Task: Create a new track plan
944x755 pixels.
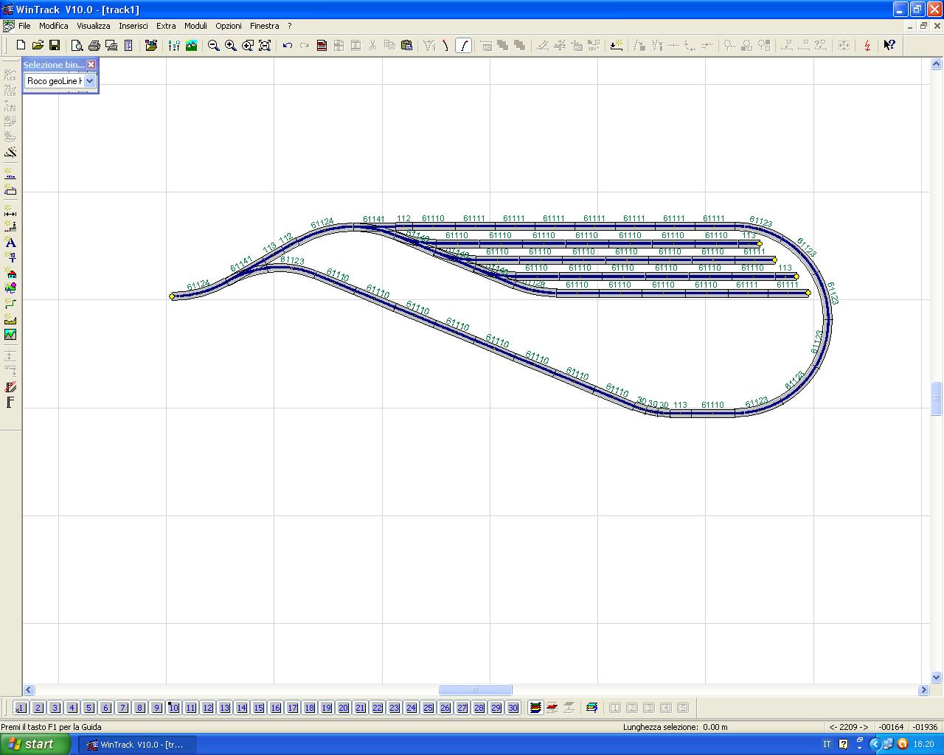Action: [20, 45]
